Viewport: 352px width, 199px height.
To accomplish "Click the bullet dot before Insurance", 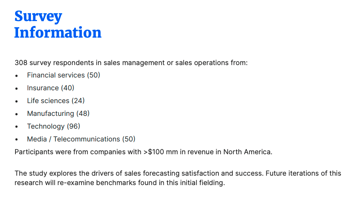I will pos(16,89).
